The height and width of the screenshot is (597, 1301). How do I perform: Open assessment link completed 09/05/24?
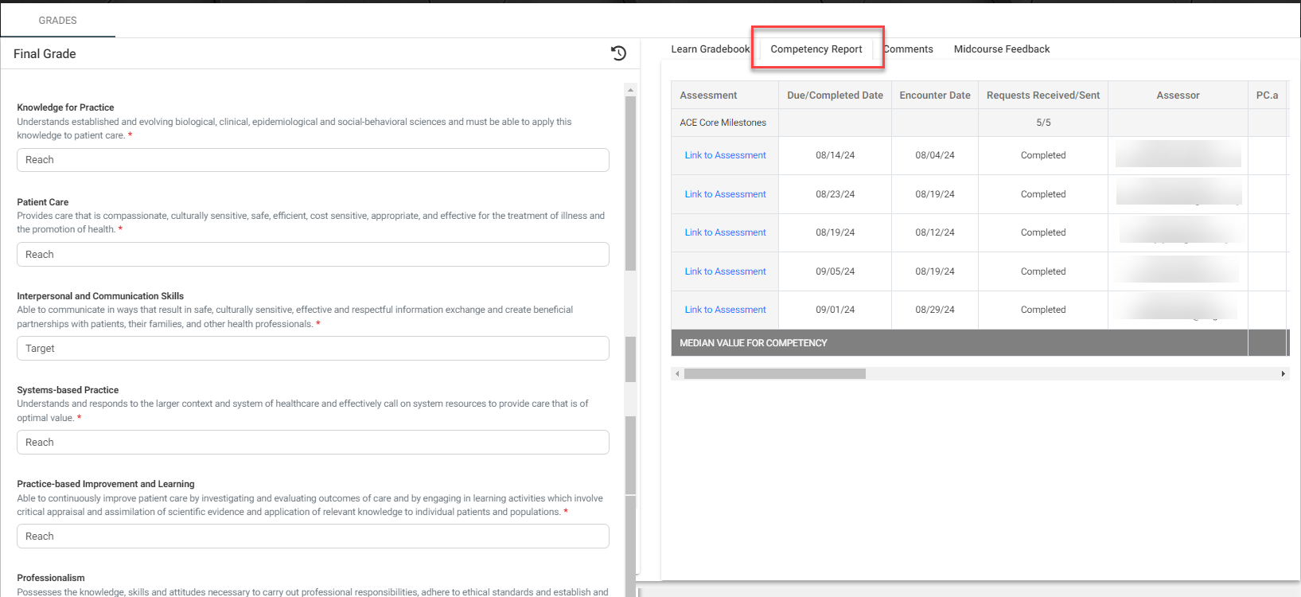click(725, 271)
